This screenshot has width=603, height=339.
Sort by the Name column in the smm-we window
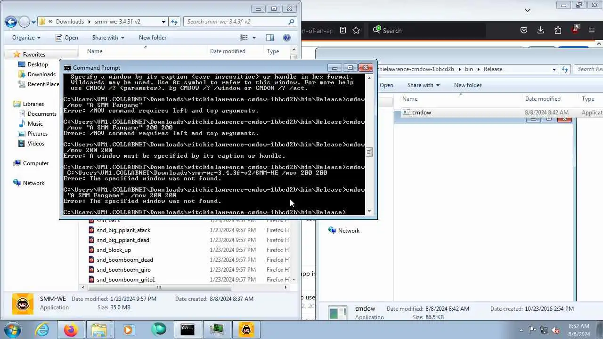94,51
